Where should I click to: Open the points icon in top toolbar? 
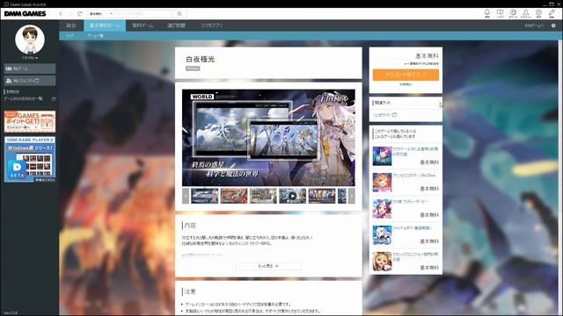coord(513,13)
